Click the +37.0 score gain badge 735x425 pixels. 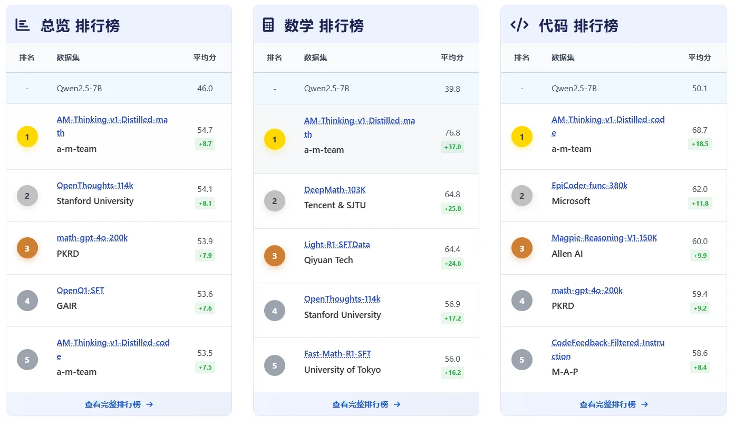[x=452, y=147]
